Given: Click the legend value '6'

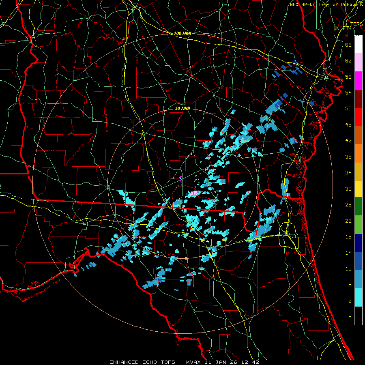Looking at the screenshot, I should [350, 285].
